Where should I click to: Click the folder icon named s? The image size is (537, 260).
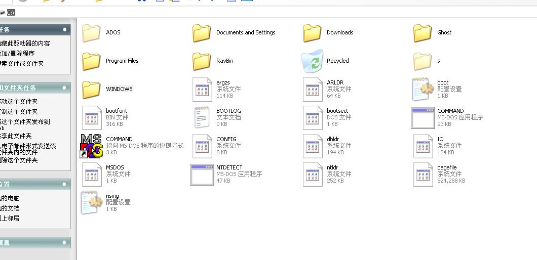click(423, 61)
